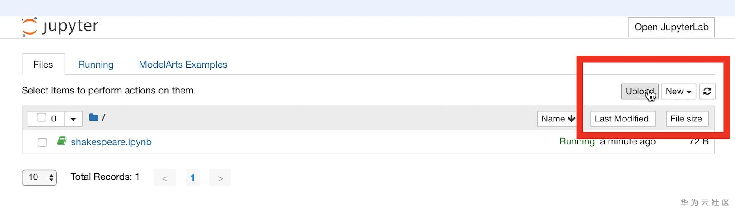735x214 pixels.
Task: Change the records per page selector
Action: tap(39, 177)
